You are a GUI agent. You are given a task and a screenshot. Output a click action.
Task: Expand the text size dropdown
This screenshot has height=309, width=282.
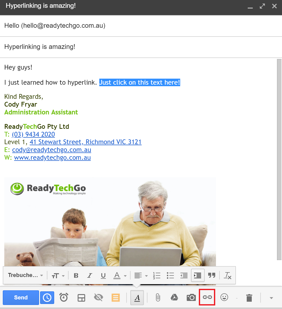point(58,276)
